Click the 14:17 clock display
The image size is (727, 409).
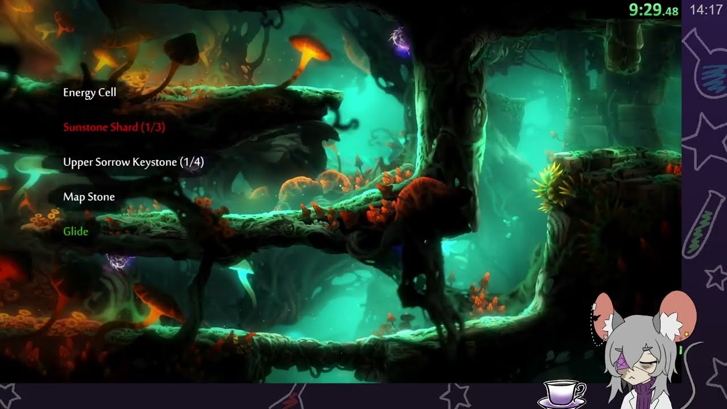tap(705, 10)
